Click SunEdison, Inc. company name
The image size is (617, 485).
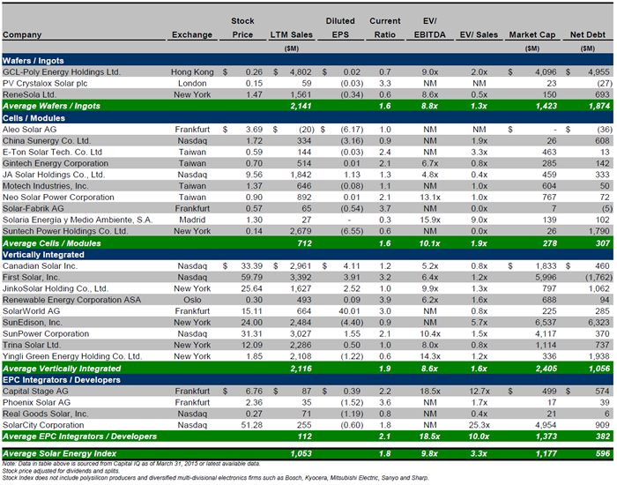tap(33, 323)
